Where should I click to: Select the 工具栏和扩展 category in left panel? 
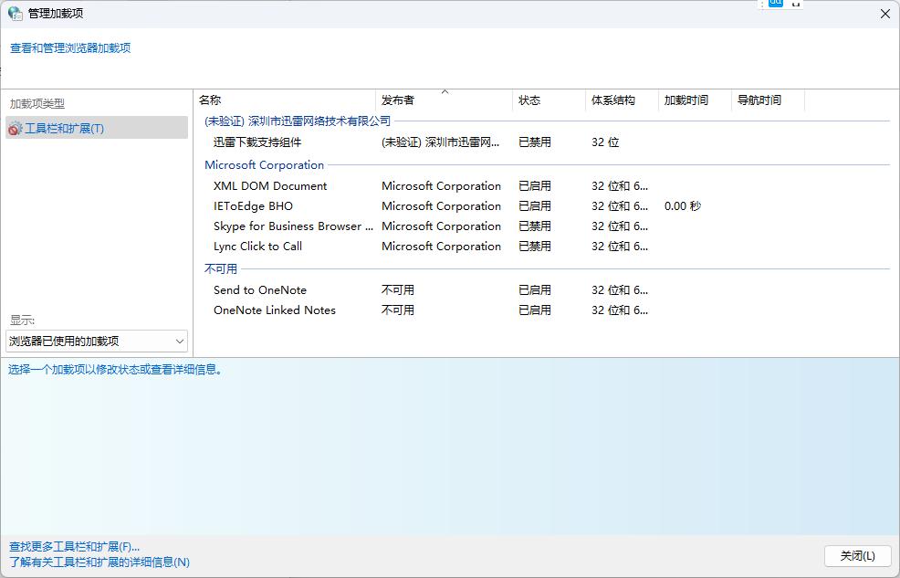tap(64, 128)
